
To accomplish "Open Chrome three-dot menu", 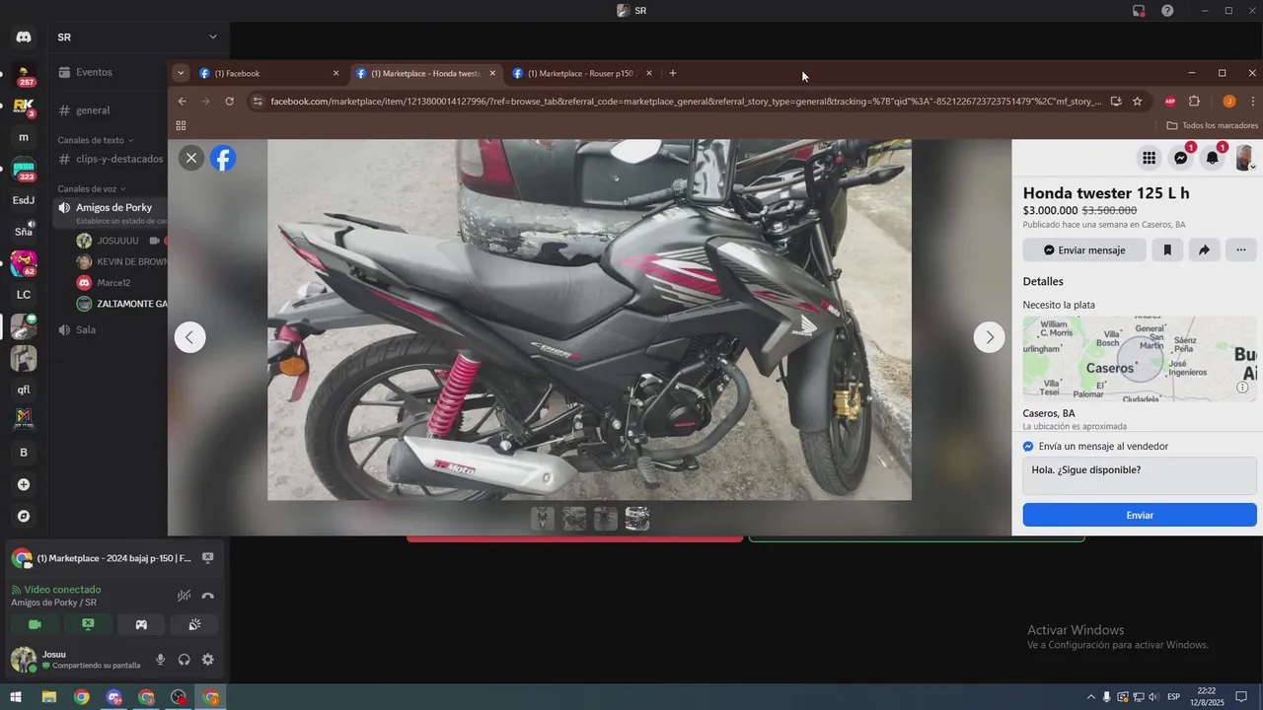I will (x=1252, y=101).
